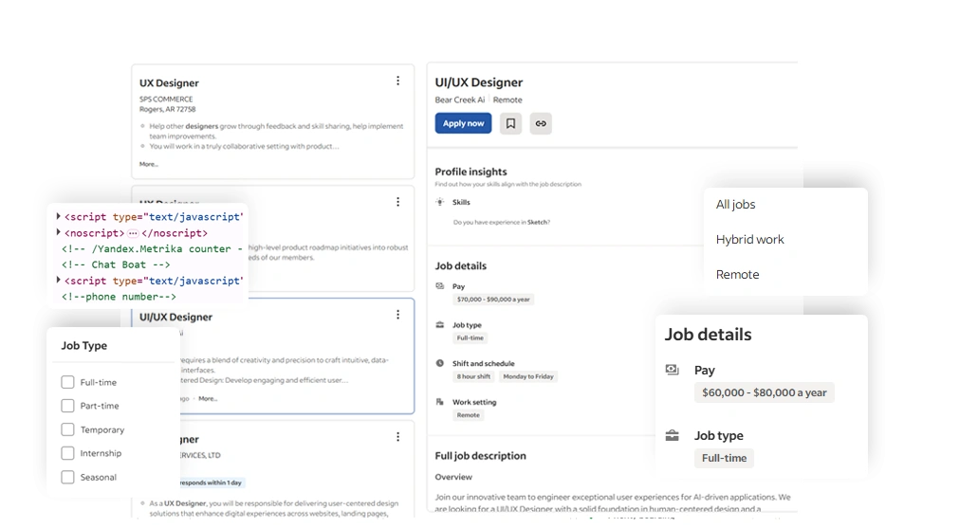Click Pay icon in enlarged Job details card
This screenshot has height=528, width=978.
tap(672, 370)
